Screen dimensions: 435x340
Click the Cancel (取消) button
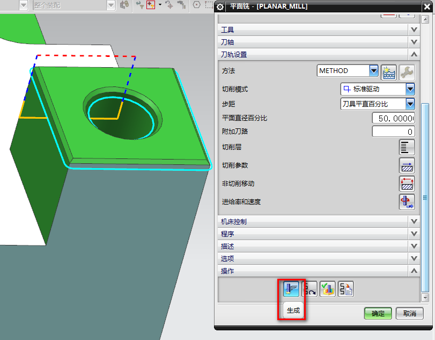(409, 313)
